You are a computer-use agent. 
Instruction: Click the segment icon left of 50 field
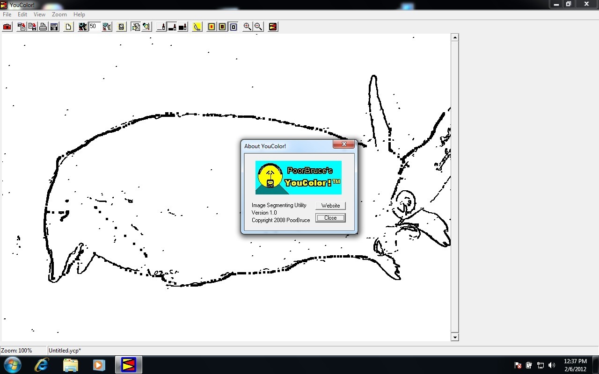point(83,27)
